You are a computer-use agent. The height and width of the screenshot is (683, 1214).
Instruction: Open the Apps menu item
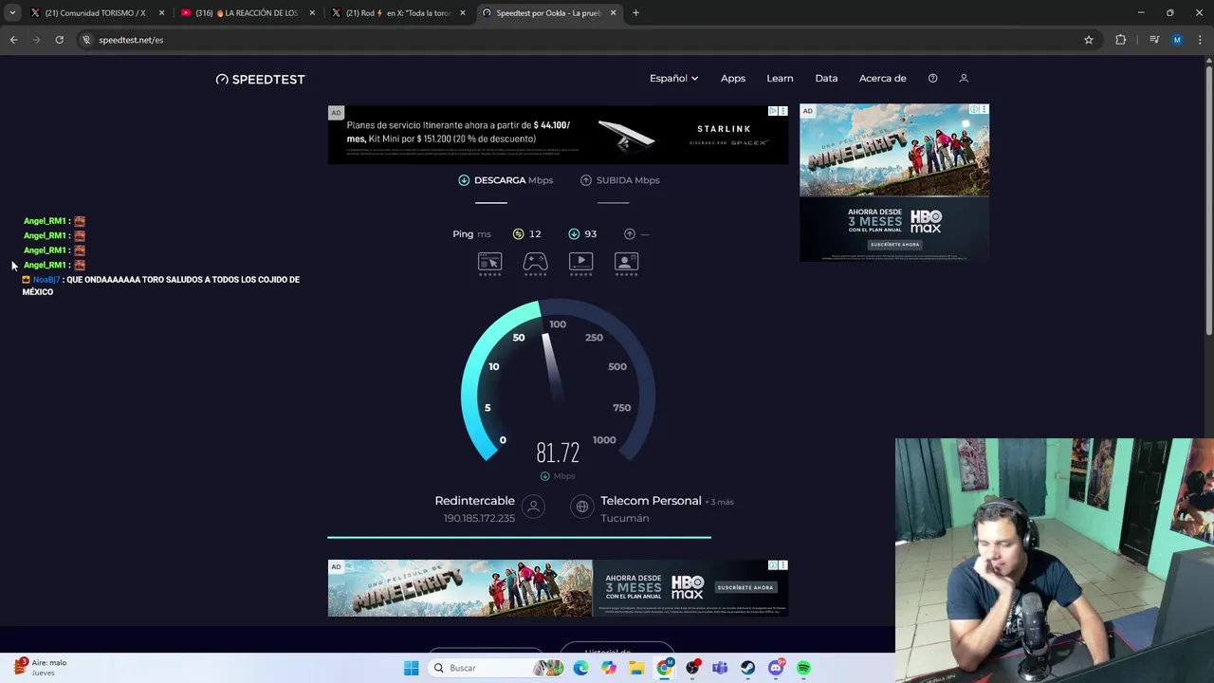coord(733,79)
